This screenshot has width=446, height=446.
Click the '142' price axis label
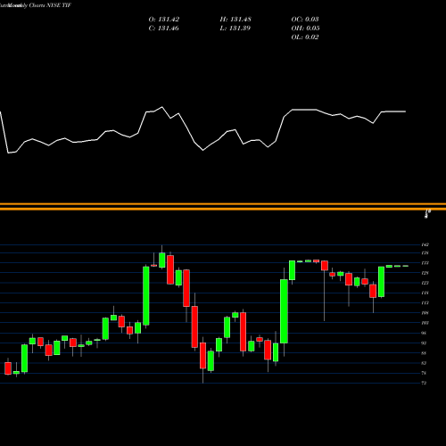click(425, 244)
